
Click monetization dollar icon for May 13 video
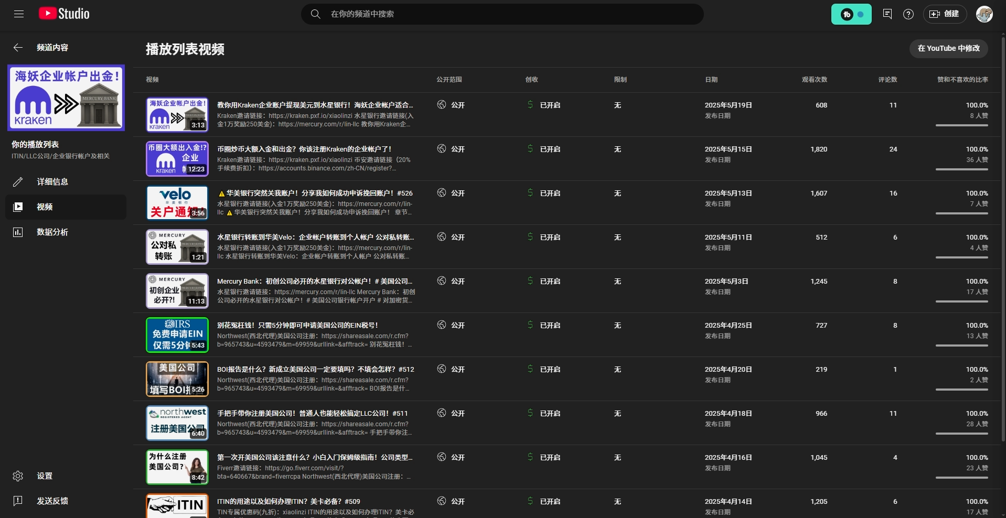click(530, 193)
